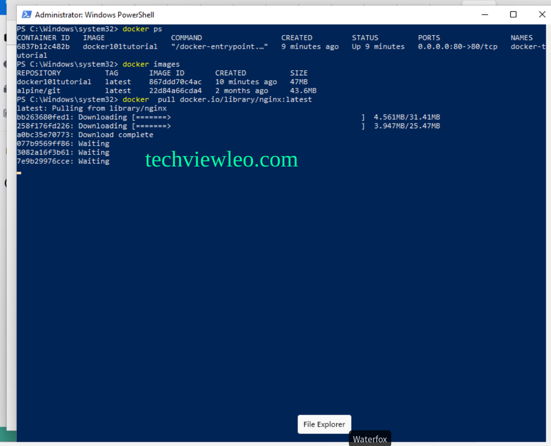Click the IMAGE ID column header
Viewport: 551px width, 446px height.
coord(167,73)
